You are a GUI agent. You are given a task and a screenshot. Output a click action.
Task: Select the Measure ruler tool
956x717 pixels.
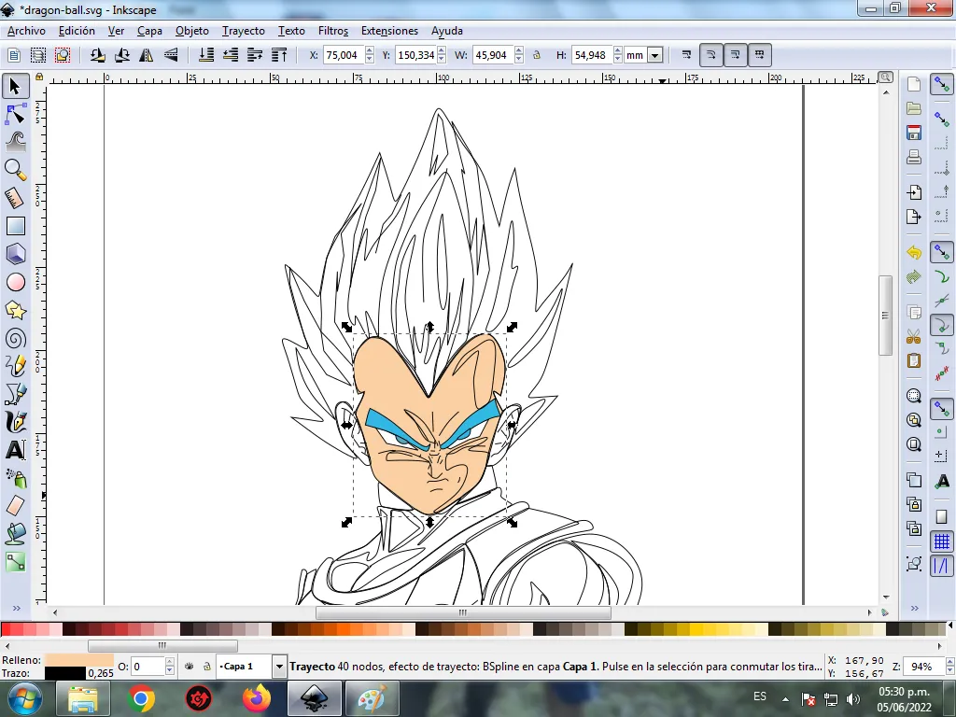coord(15,198)
